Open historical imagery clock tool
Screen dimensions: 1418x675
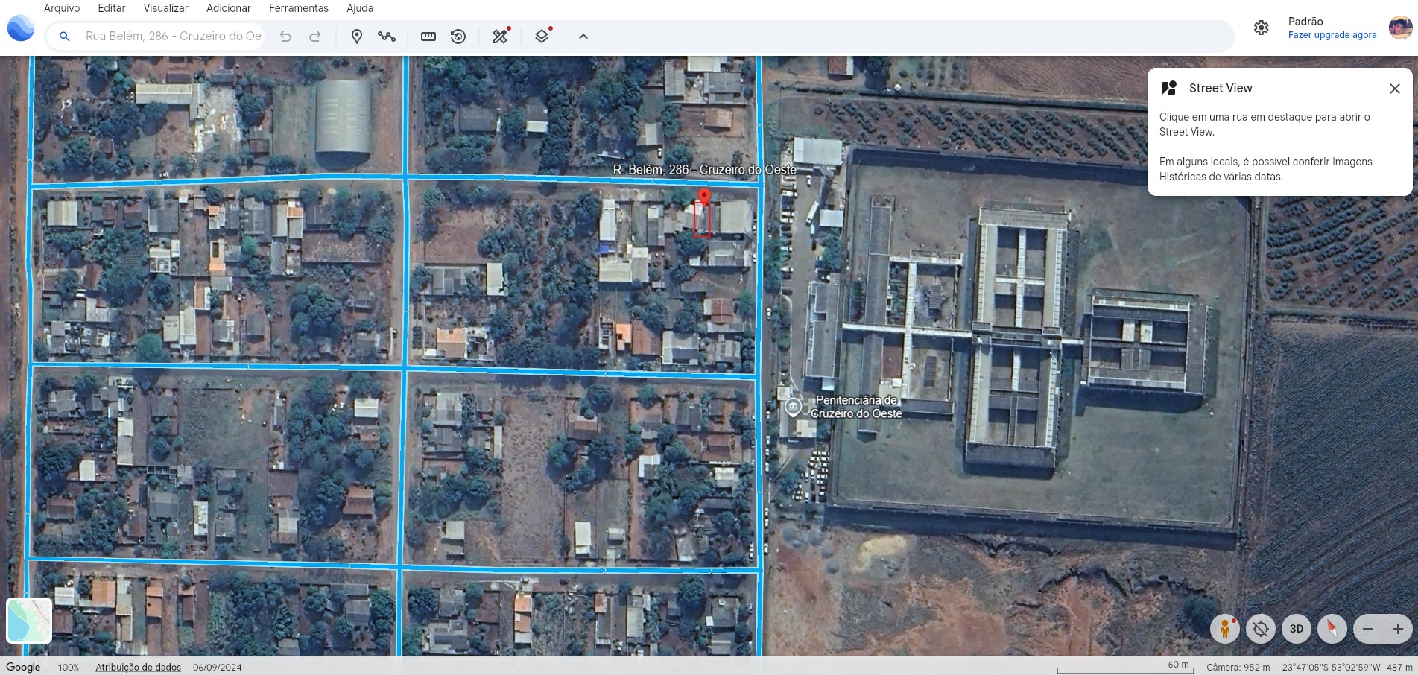458,36
